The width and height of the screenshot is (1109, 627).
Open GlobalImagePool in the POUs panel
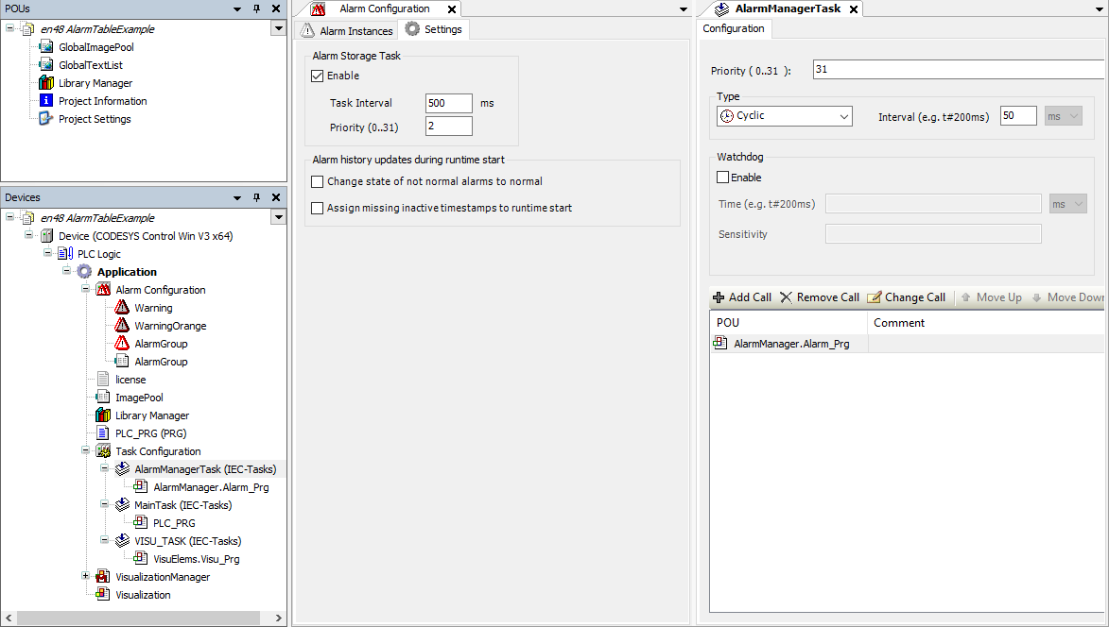tap(95, 46)
